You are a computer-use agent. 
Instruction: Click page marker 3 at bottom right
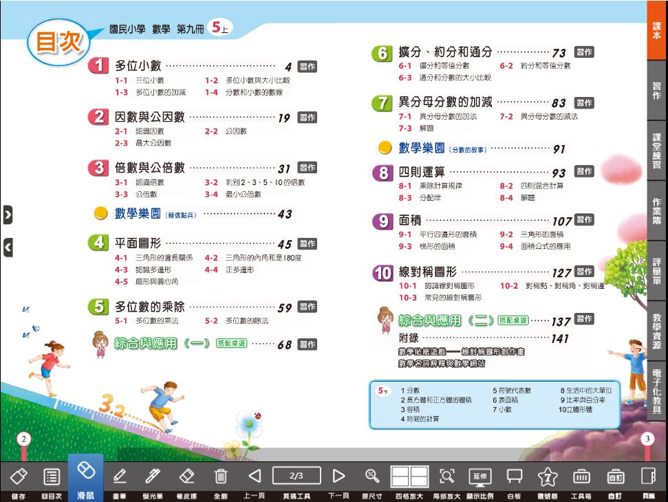click(647, 439)
